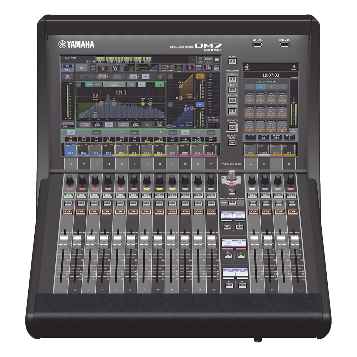
Task: Tap SENDS ON FADER MIX 1 user key
Action: pyautogui.click(x=250, y=98)
